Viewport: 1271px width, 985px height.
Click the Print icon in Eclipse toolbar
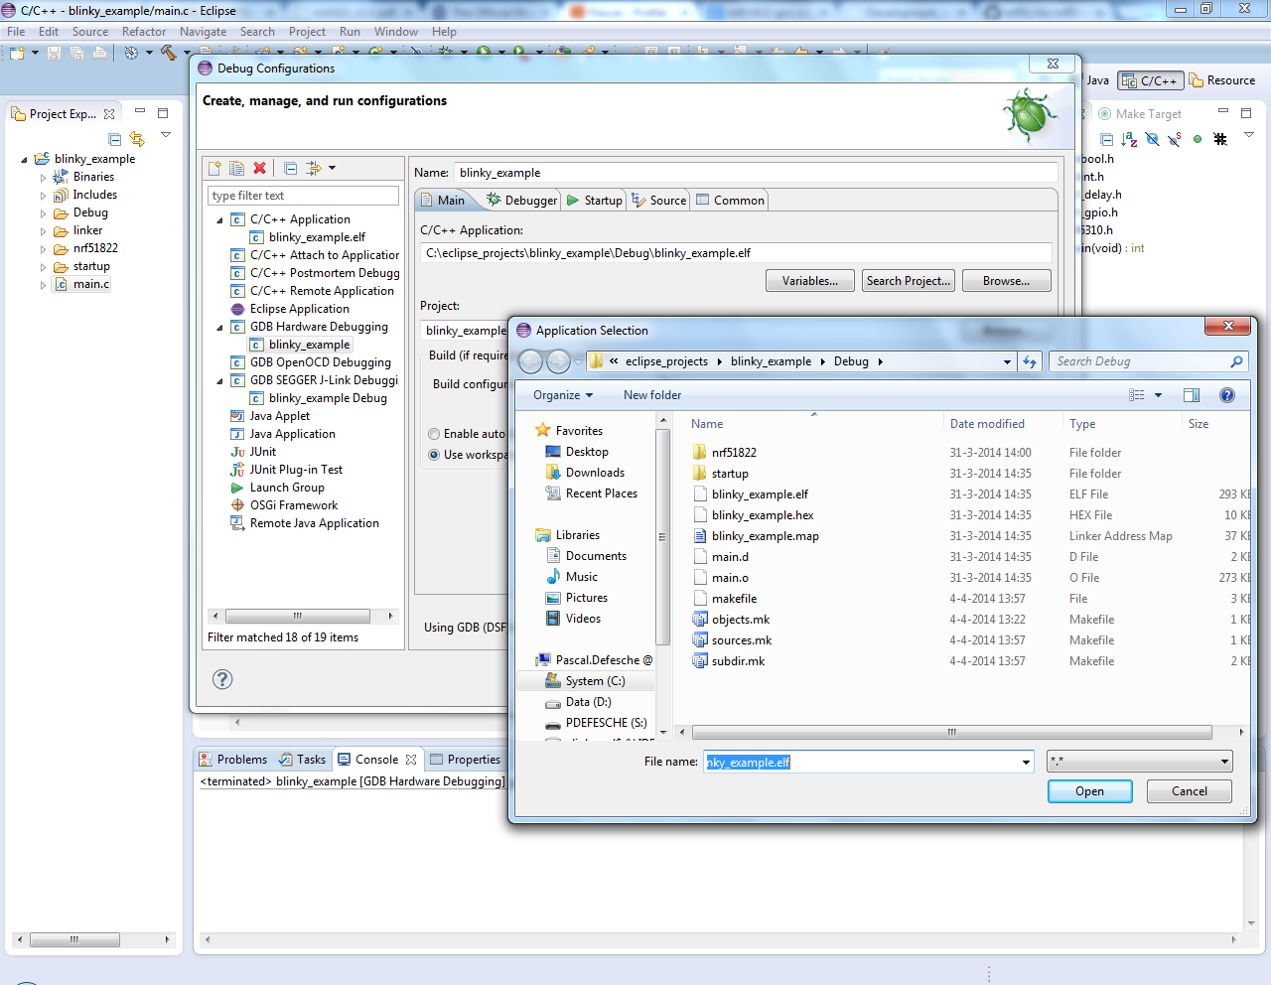(99, 53)
